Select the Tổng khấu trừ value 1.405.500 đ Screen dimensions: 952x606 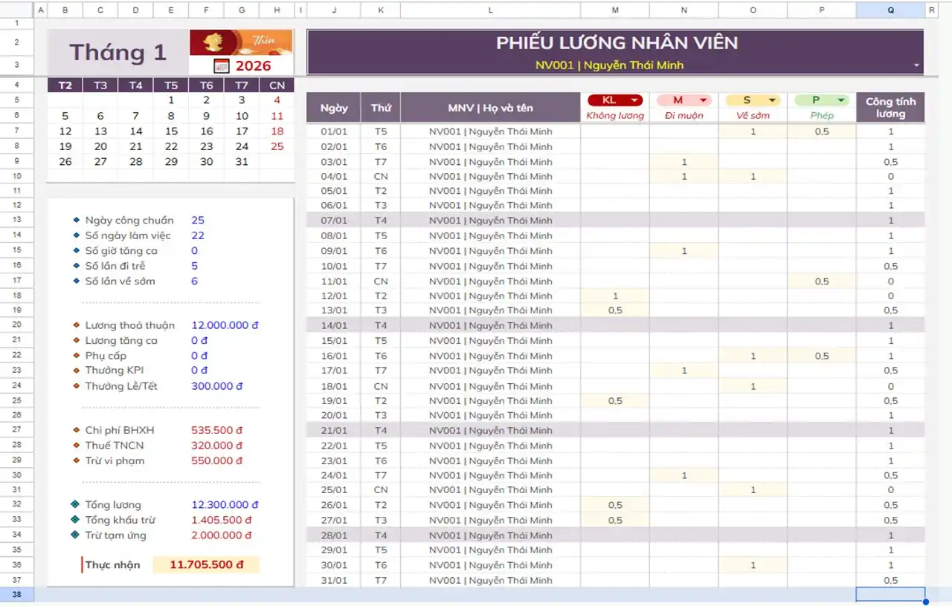pyautogui.click(x=222, y=520)
